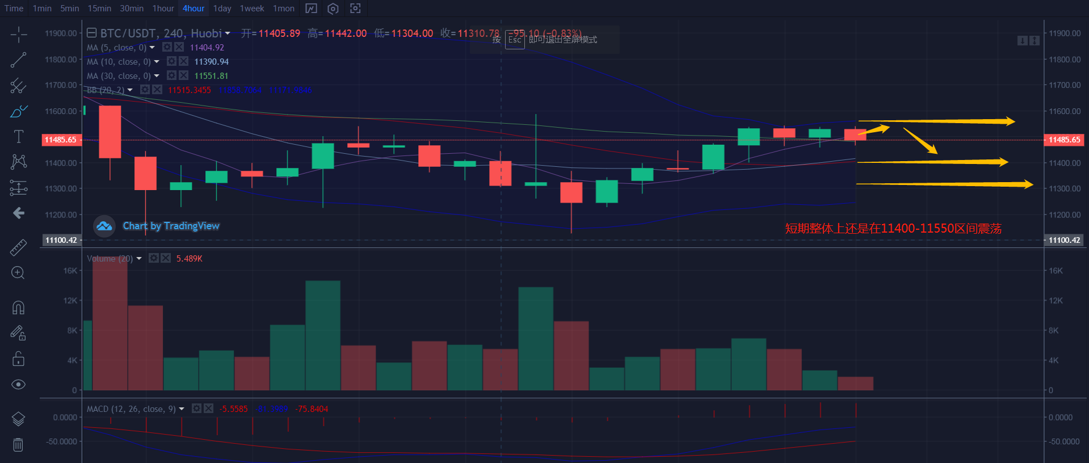Expand the BTC/USDT symbol dropdown arrow
The height and width of the screenshot is (463, 1089).
coord(228,33)
